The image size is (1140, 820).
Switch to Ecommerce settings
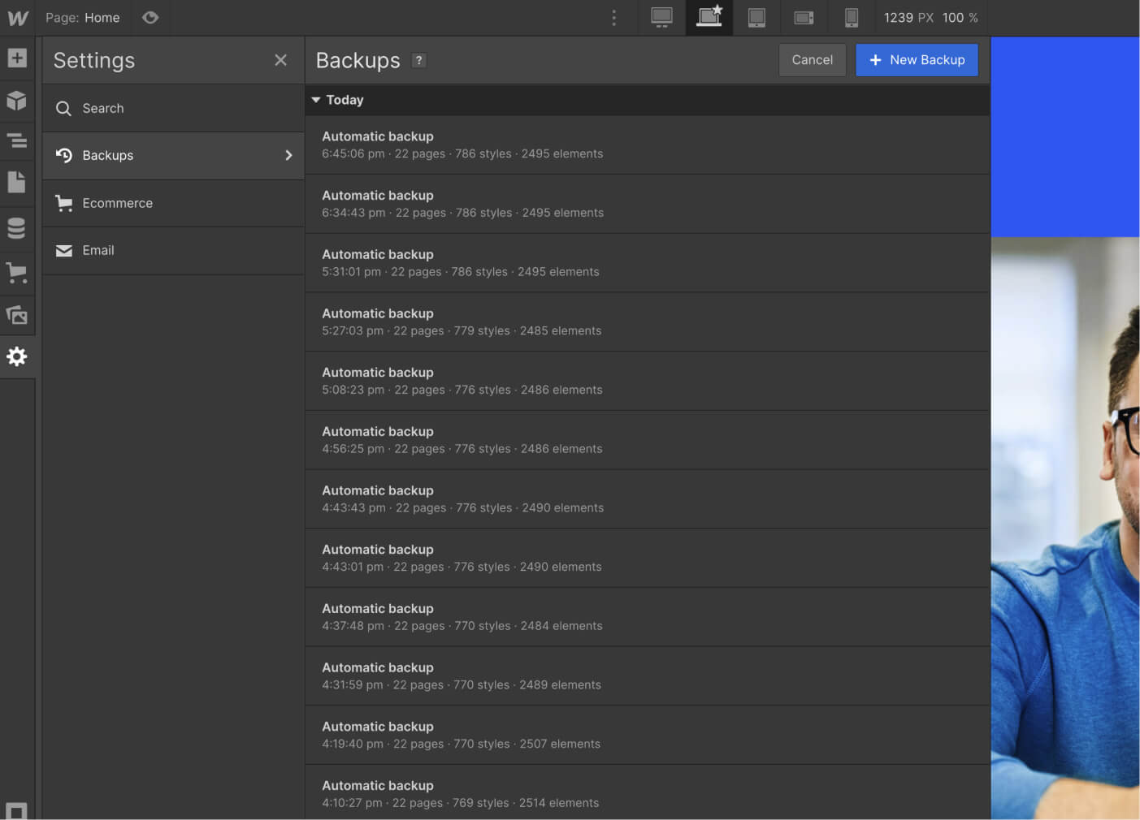(x=117, y=203)
